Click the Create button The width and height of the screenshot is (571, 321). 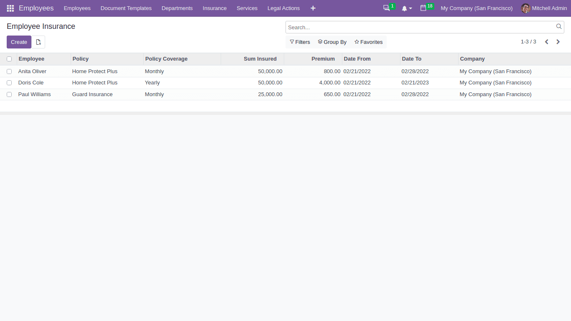pyautogui.click(x=18, y=42)
